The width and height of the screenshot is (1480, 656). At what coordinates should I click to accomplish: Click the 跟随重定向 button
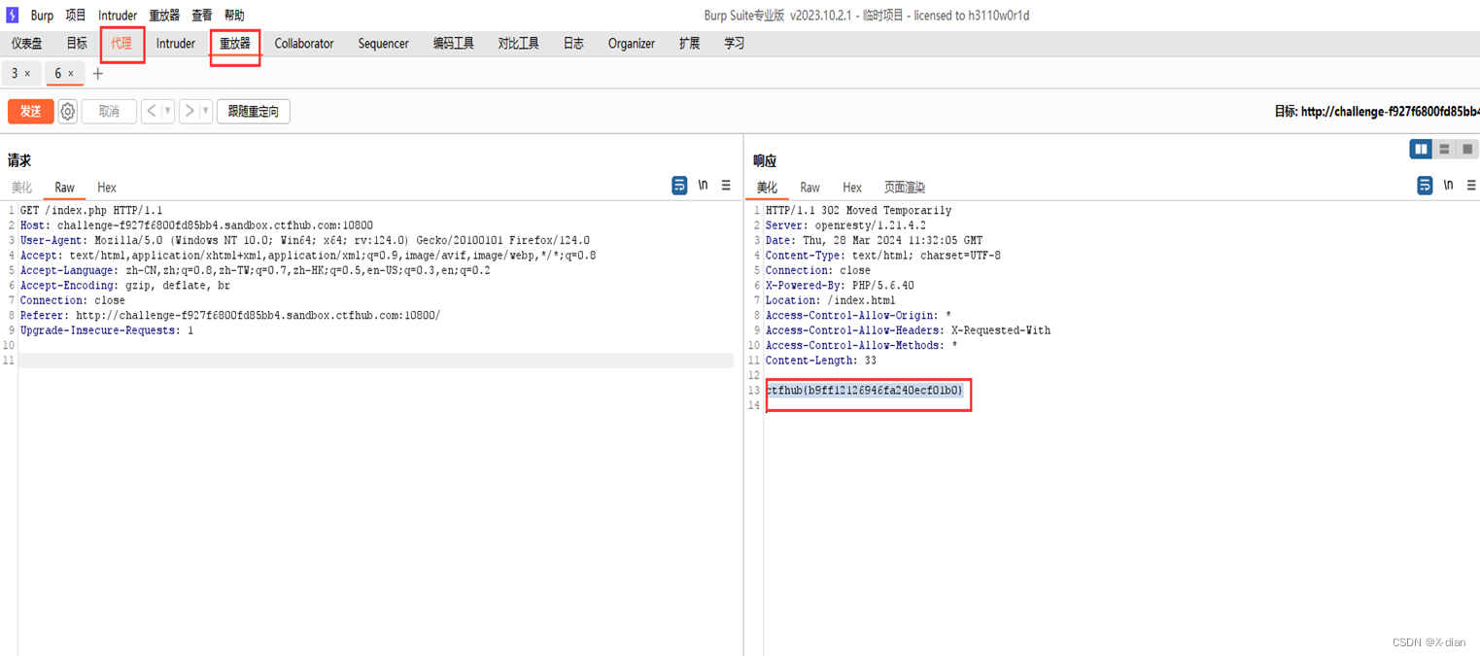click(x=253, y=111)
